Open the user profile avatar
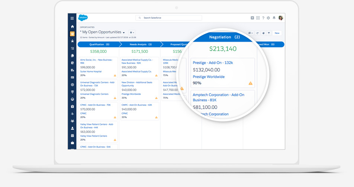The height and width of the screenshot is (187, 354). point(281,18)
